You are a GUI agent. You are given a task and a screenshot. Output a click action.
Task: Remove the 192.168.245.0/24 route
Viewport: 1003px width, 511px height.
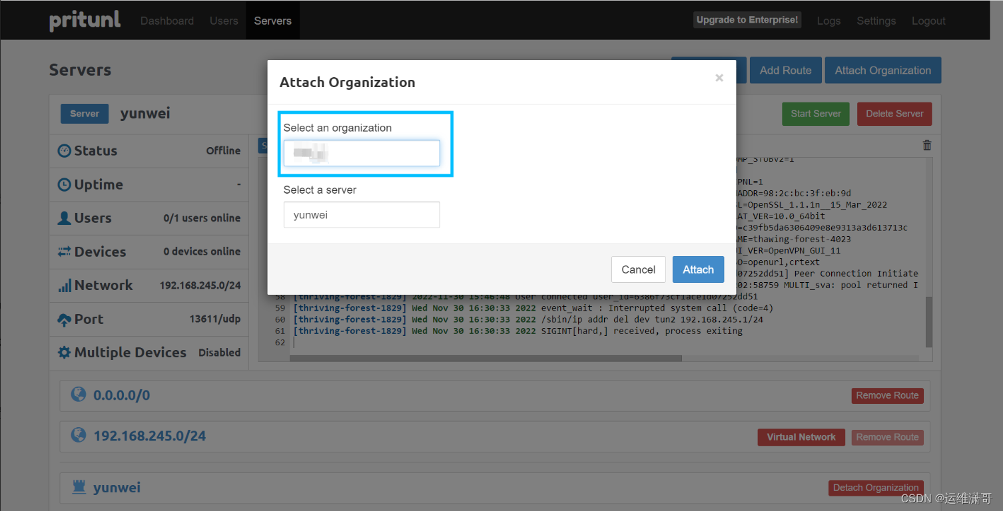(x=887, y=437)
